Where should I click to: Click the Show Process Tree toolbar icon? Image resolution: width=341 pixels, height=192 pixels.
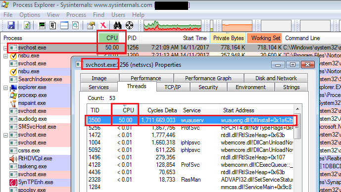coord(53,25)
